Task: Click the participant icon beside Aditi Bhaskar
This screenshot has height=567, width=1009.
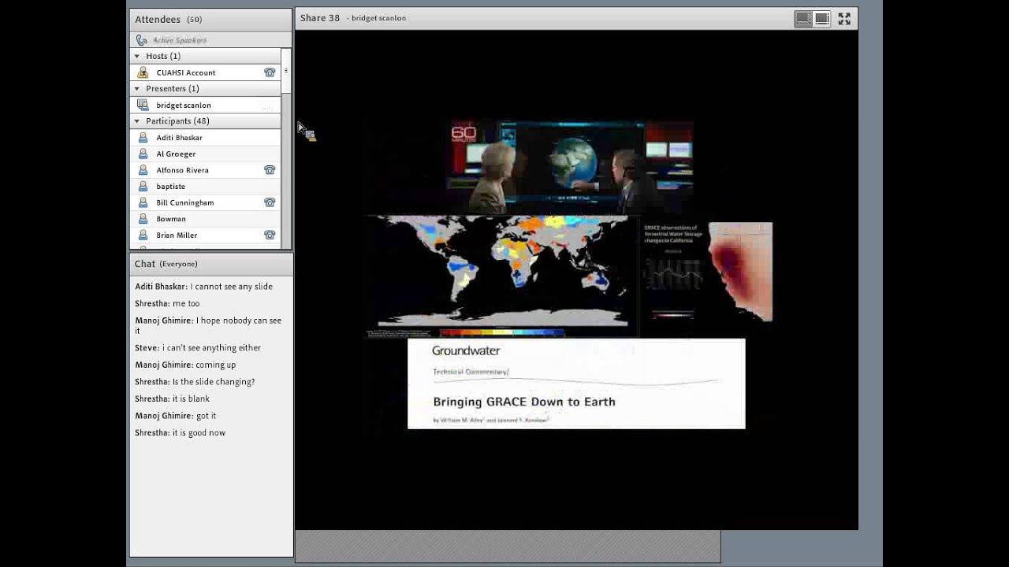Action: tap(143, 138)
